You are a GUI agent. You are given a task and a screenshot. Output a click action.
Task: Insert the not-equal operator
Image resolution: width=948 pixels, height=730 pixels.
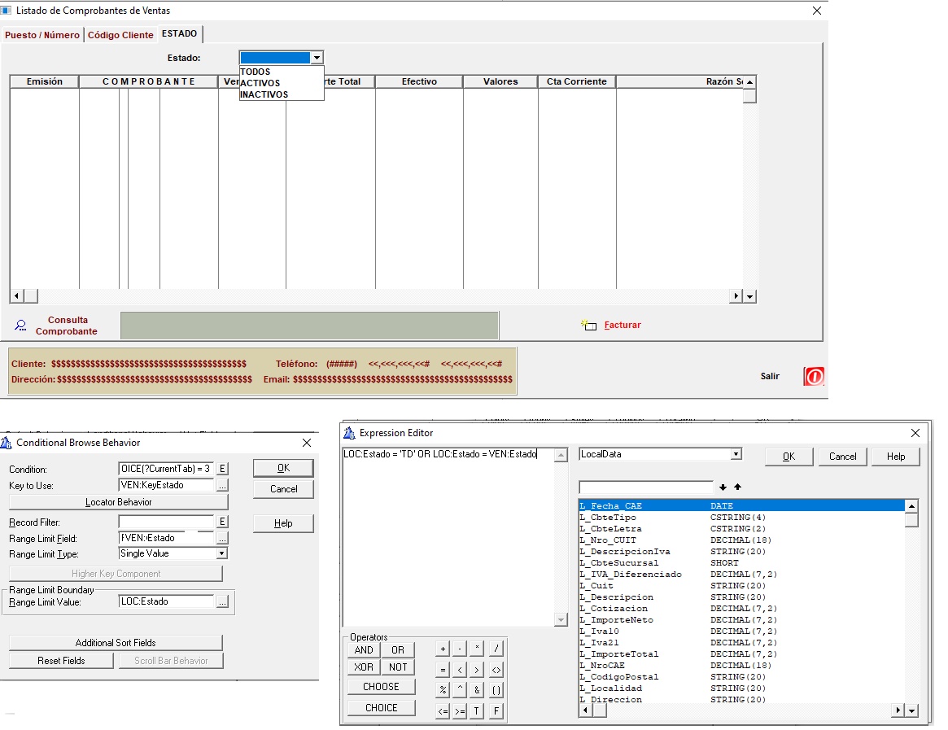coord(496,670)
